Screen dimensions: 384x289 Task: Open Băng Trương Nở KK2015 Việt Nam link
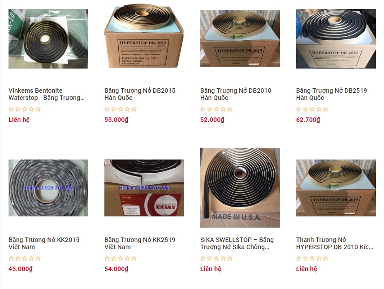pyautogui.click(x=44, y=243)
